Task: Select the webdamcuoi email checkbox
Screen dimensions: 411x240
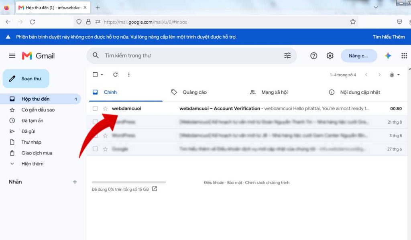Action: pos(95,108)
